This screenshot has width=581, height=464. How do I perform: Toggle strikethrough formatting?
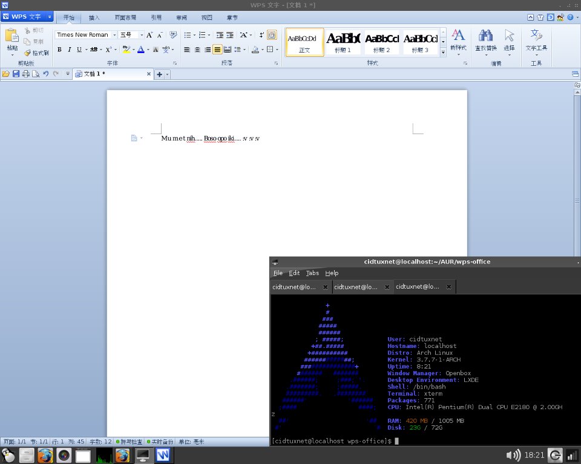(94, 49)
